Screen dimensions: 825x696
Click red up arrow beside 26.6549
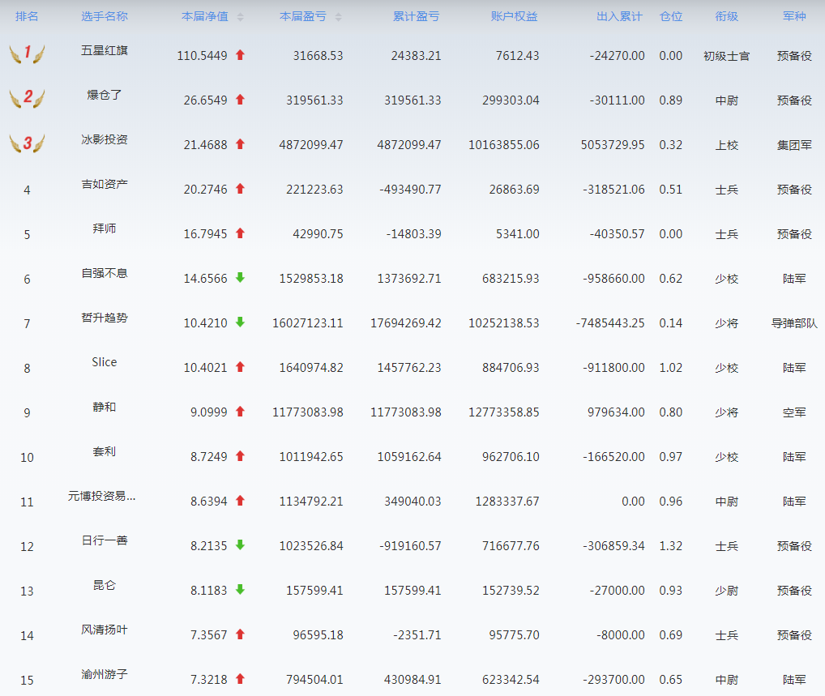(x=240, y=100)
